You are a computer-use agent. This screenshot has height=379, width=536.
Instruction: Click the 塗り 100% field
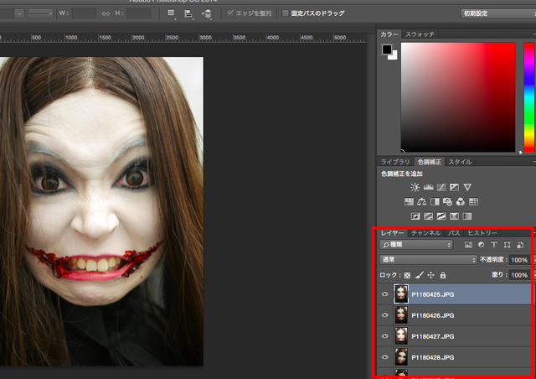tap(519, 275)
